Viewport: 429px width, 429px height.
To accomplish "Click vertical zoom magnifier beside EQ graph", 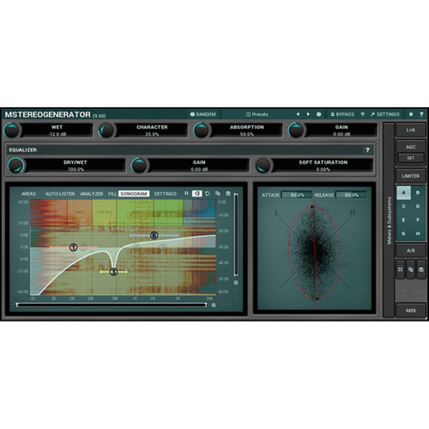I will (x=236, y=283).
